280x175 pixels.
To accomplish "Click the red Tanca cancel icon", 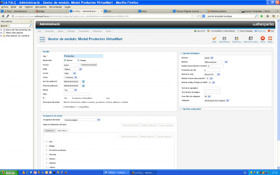I will pos(263,38).
